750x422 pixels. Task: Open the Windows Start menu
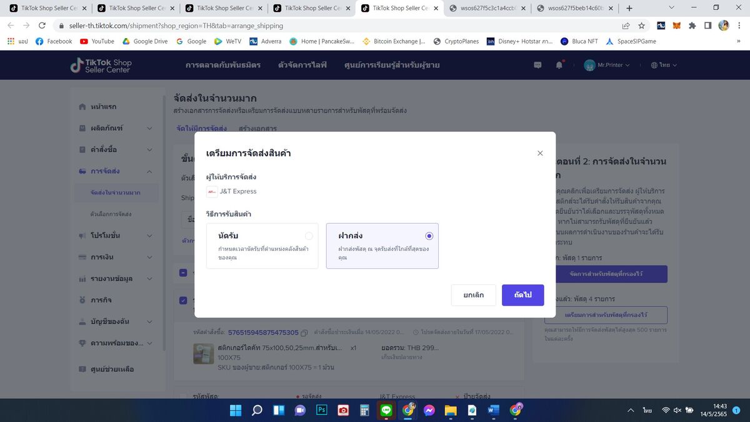click(x=236, y=410)
